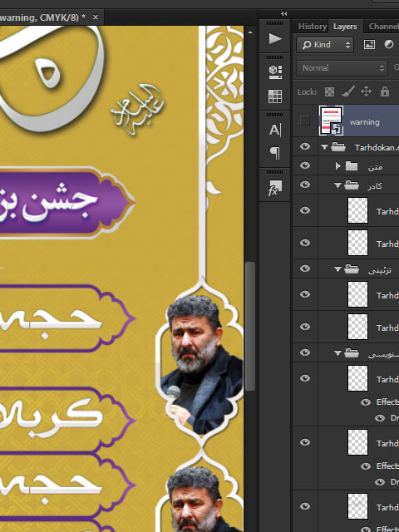Select the تزئینی group name
Viewport: 399px width, 532px height.
point(380,270)
